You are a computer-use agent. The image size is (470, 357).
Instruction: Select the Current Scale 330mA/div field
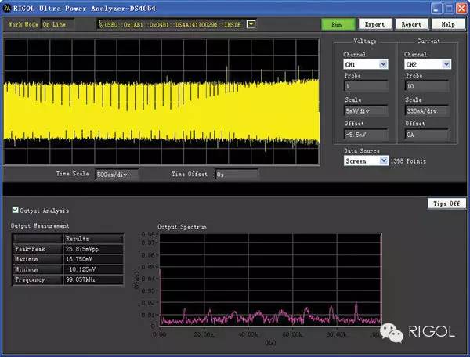pyautogui.click(x=427, y=110)
